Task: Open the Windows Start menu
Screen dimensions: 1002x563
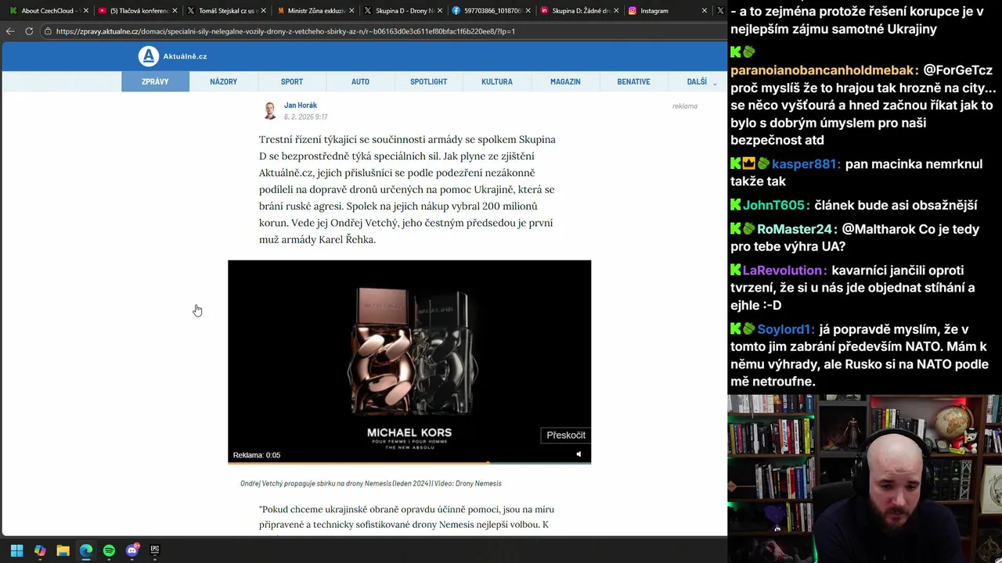Action: [16, 550]
